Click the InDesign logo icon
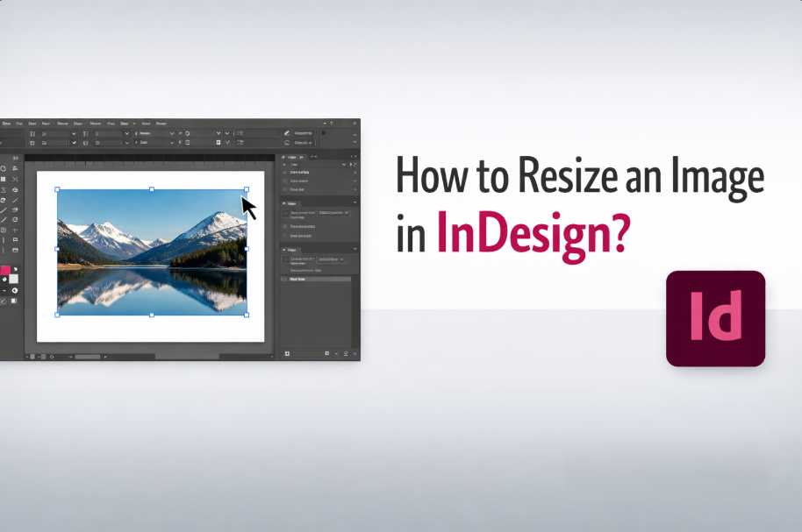This screenshot has height=532, width=802. 715,318
